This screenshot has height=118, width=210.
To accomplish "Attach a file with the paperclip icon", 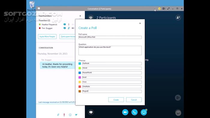I will click(x=58, y=115).
